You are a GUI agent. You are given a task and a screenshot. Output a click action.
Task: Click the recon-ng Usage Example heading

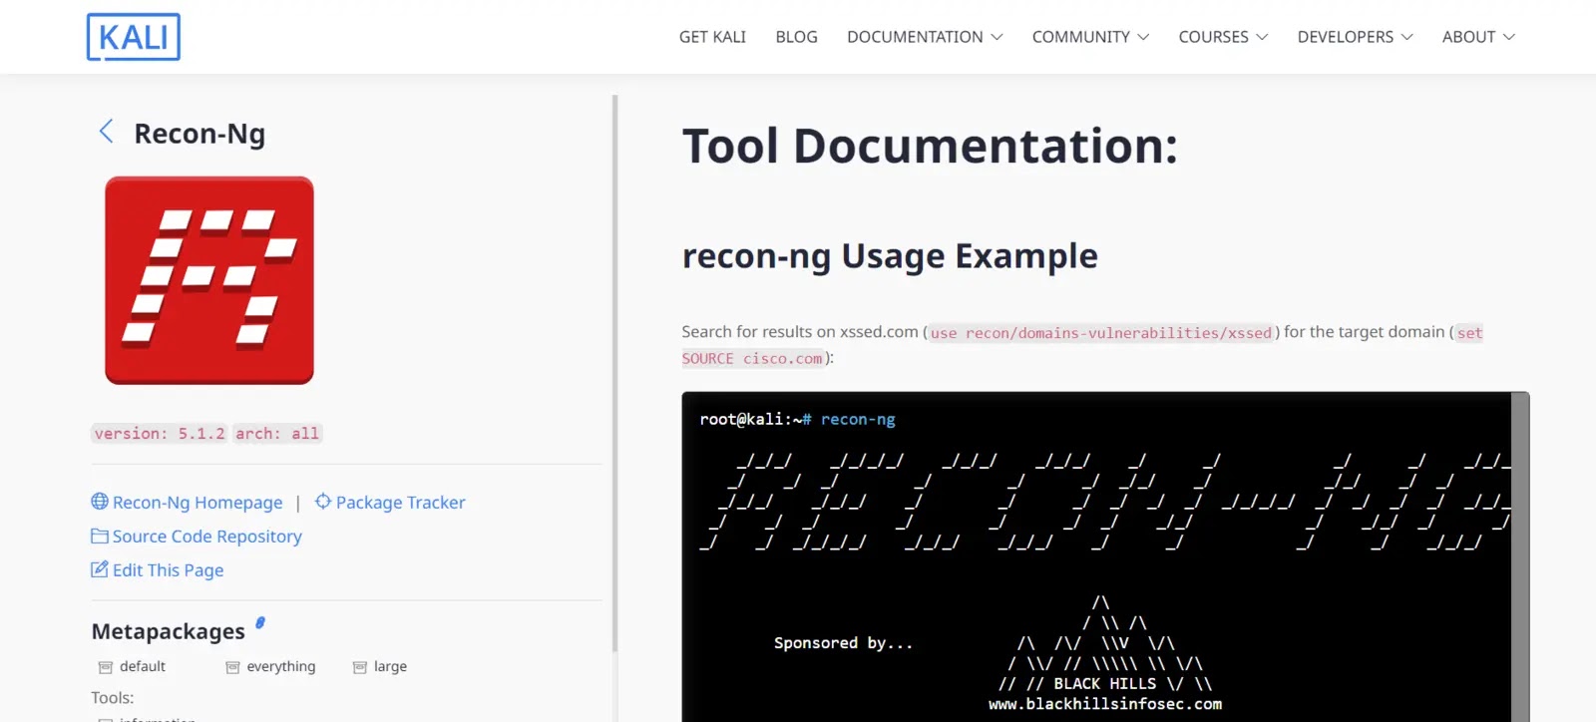tap(890, 256)
